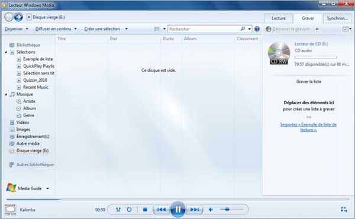355x219 pixels.
Task: Click the Graver la liste title
Action: tap(309, 82)
